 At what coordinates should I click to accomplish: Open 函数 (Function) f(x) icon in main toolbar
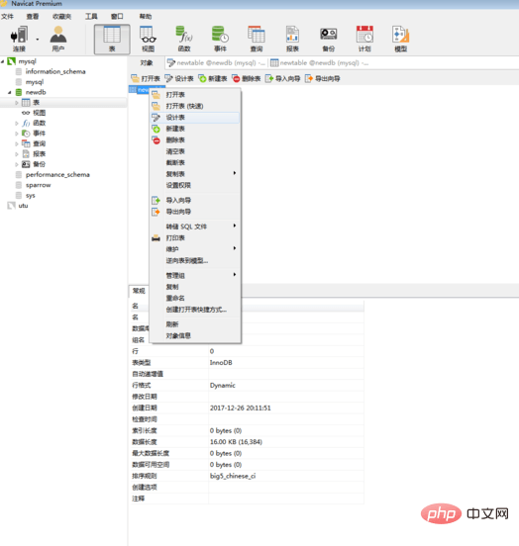coord(184,39)
